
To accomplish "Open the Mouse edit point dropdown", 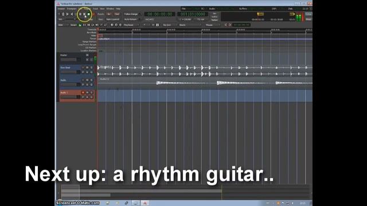I will (x=213, y=25).
